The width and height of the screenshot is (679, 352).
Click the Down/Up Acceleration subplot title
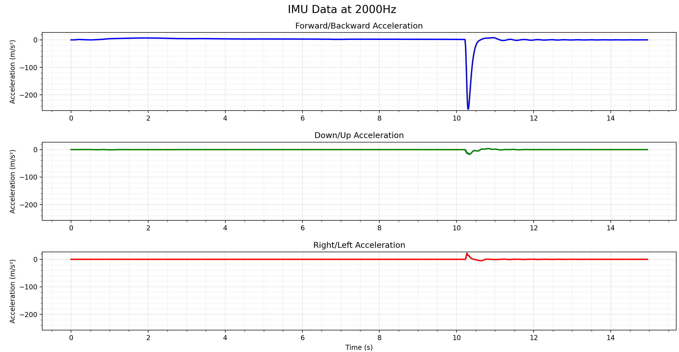[x=359, y=135]
